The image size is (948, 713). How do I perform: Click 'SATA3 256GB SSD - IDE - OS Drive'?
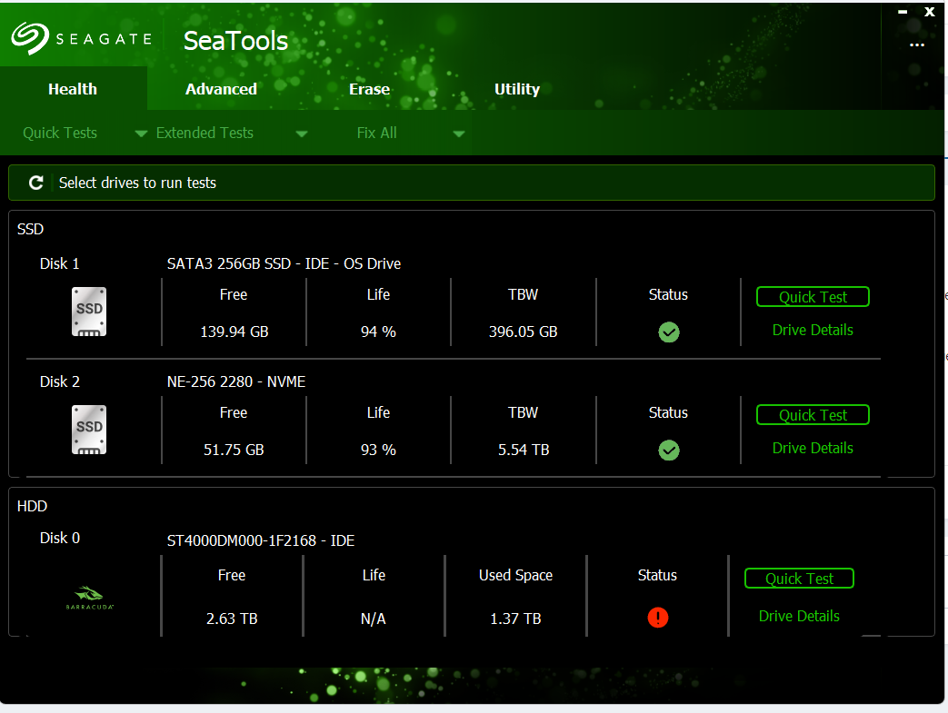284,263
